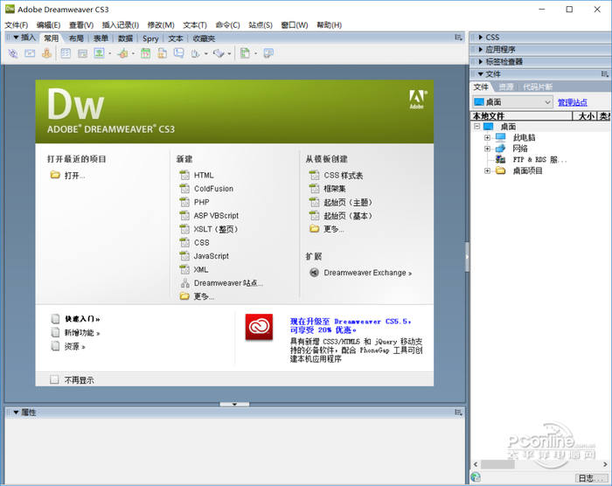Click the right panel collapse handle
The height and width of the screenshot is (486, 612).
(x=467, y=257)
